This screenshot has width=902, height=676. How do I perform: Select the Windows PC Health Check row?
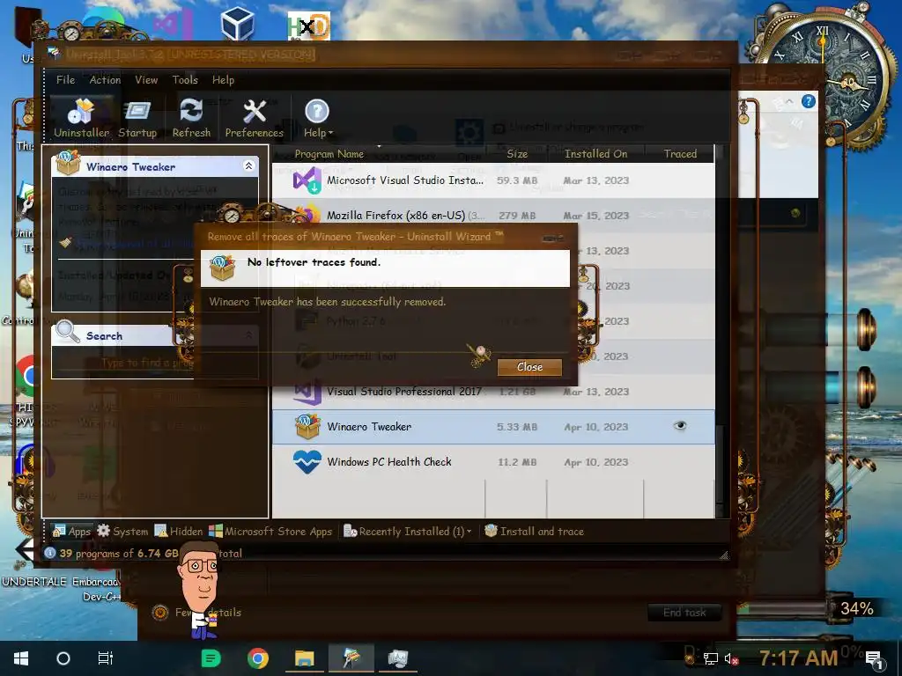click(493, 461)
